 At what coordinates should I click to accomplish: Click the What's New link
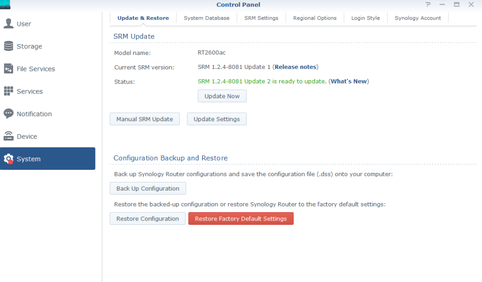tap(348, 81)
